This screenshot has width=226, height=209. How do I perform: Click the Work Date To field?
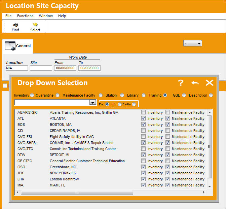tap(89, 68)
